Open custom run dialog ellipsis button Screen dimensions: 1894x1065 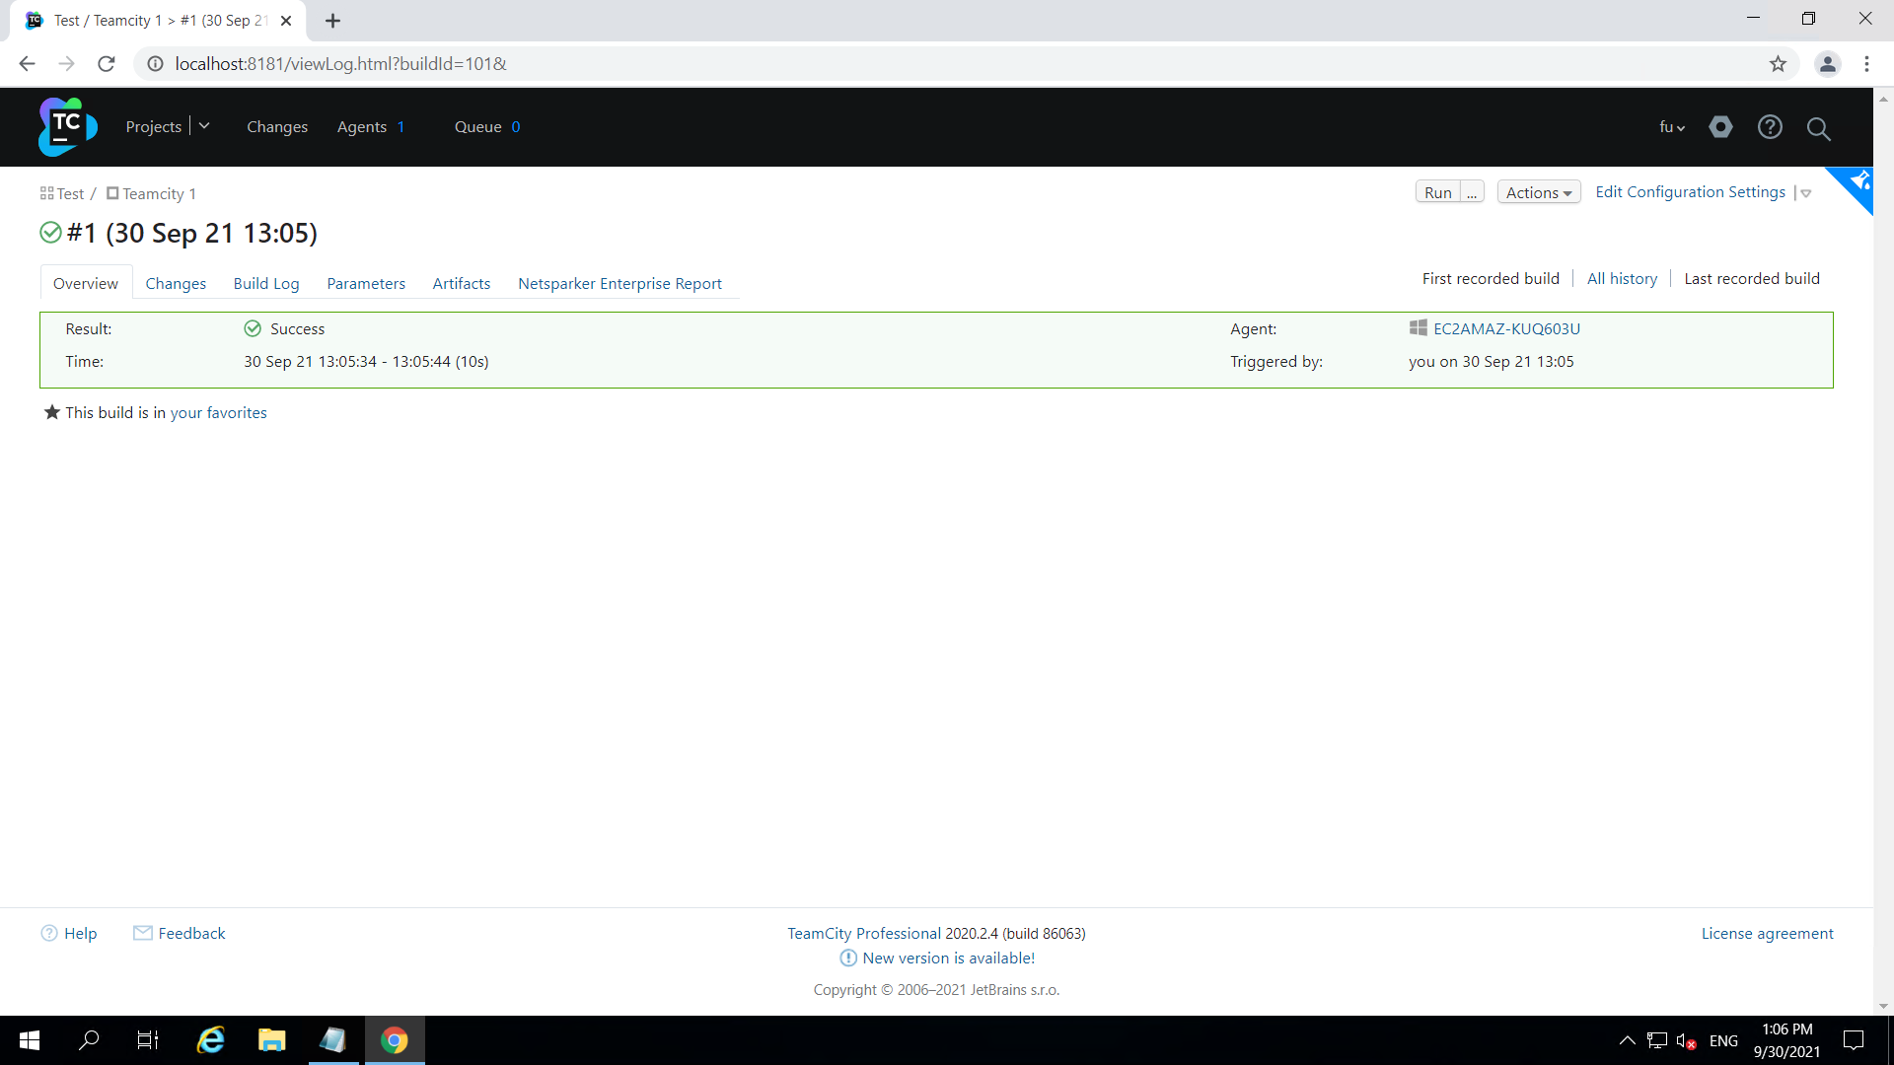1472,192
